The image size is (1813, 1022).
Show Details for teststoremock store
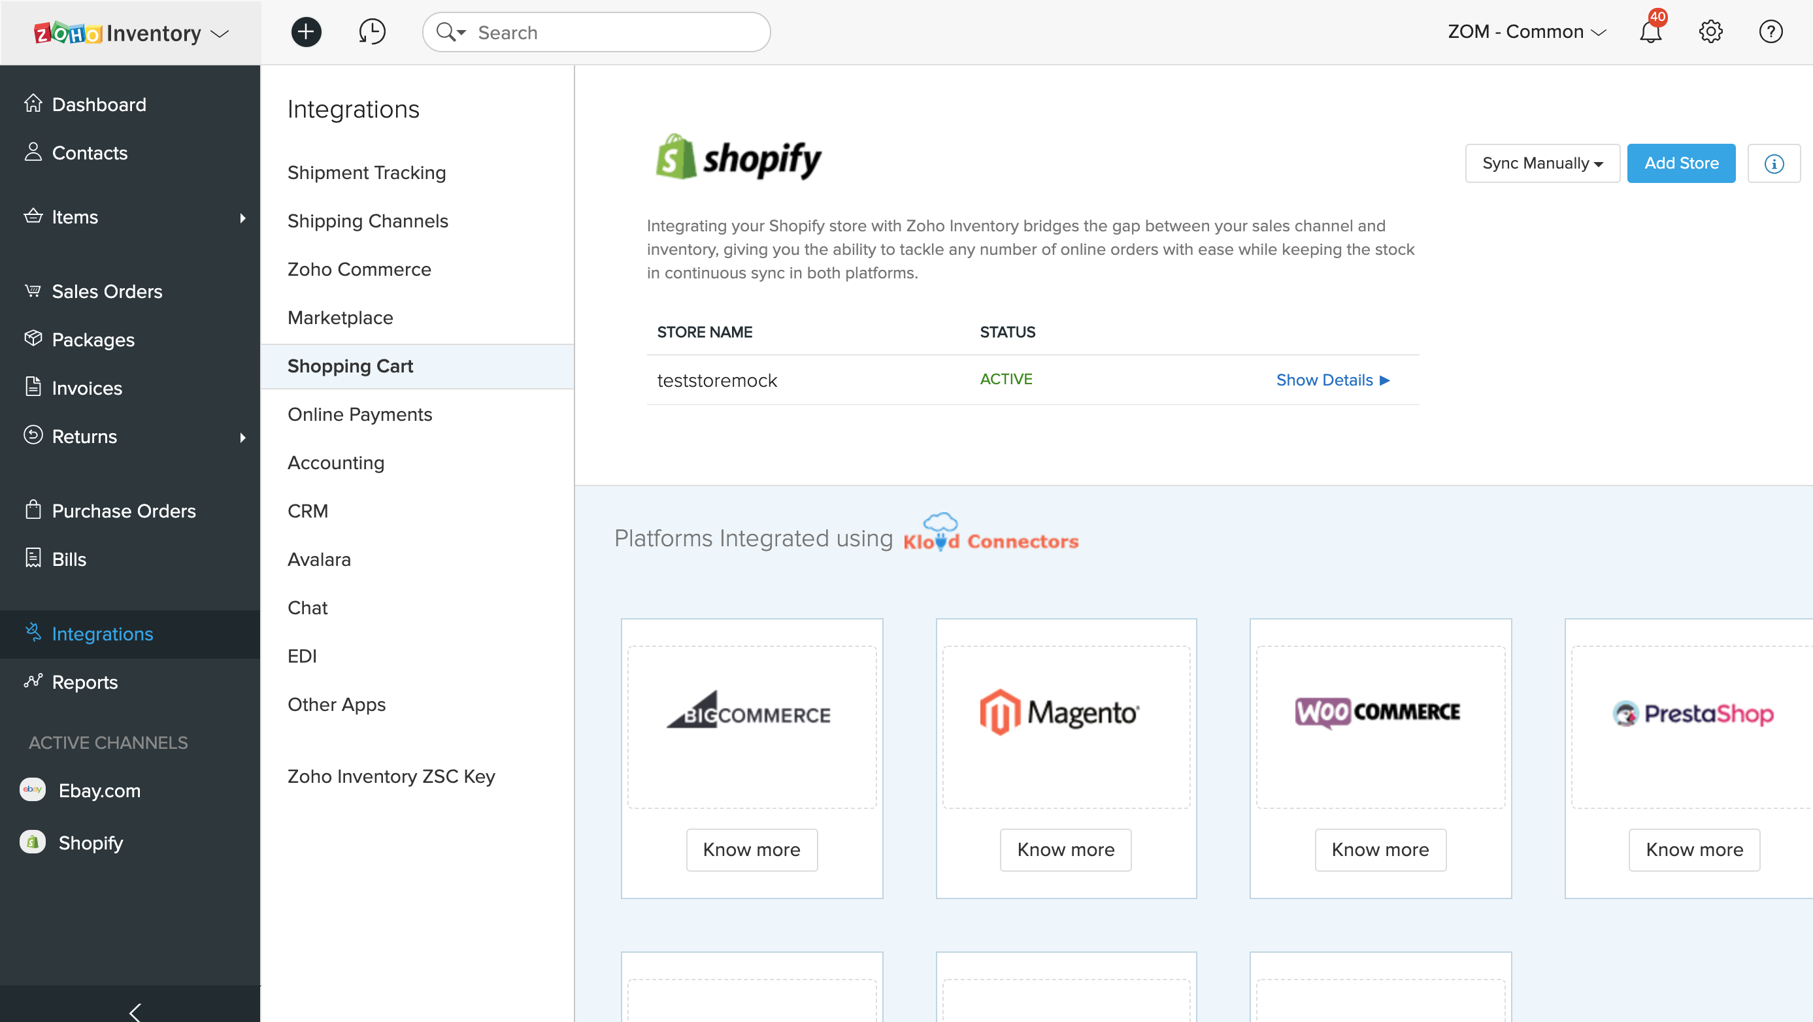click(x=1333, y=380)
